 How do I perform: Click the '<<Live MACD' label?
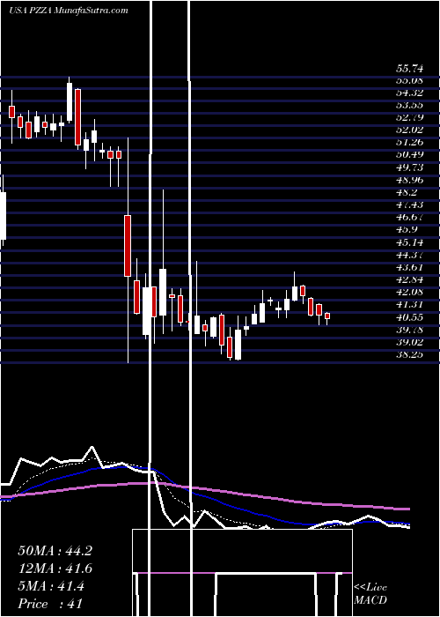[x=370, y=594]
